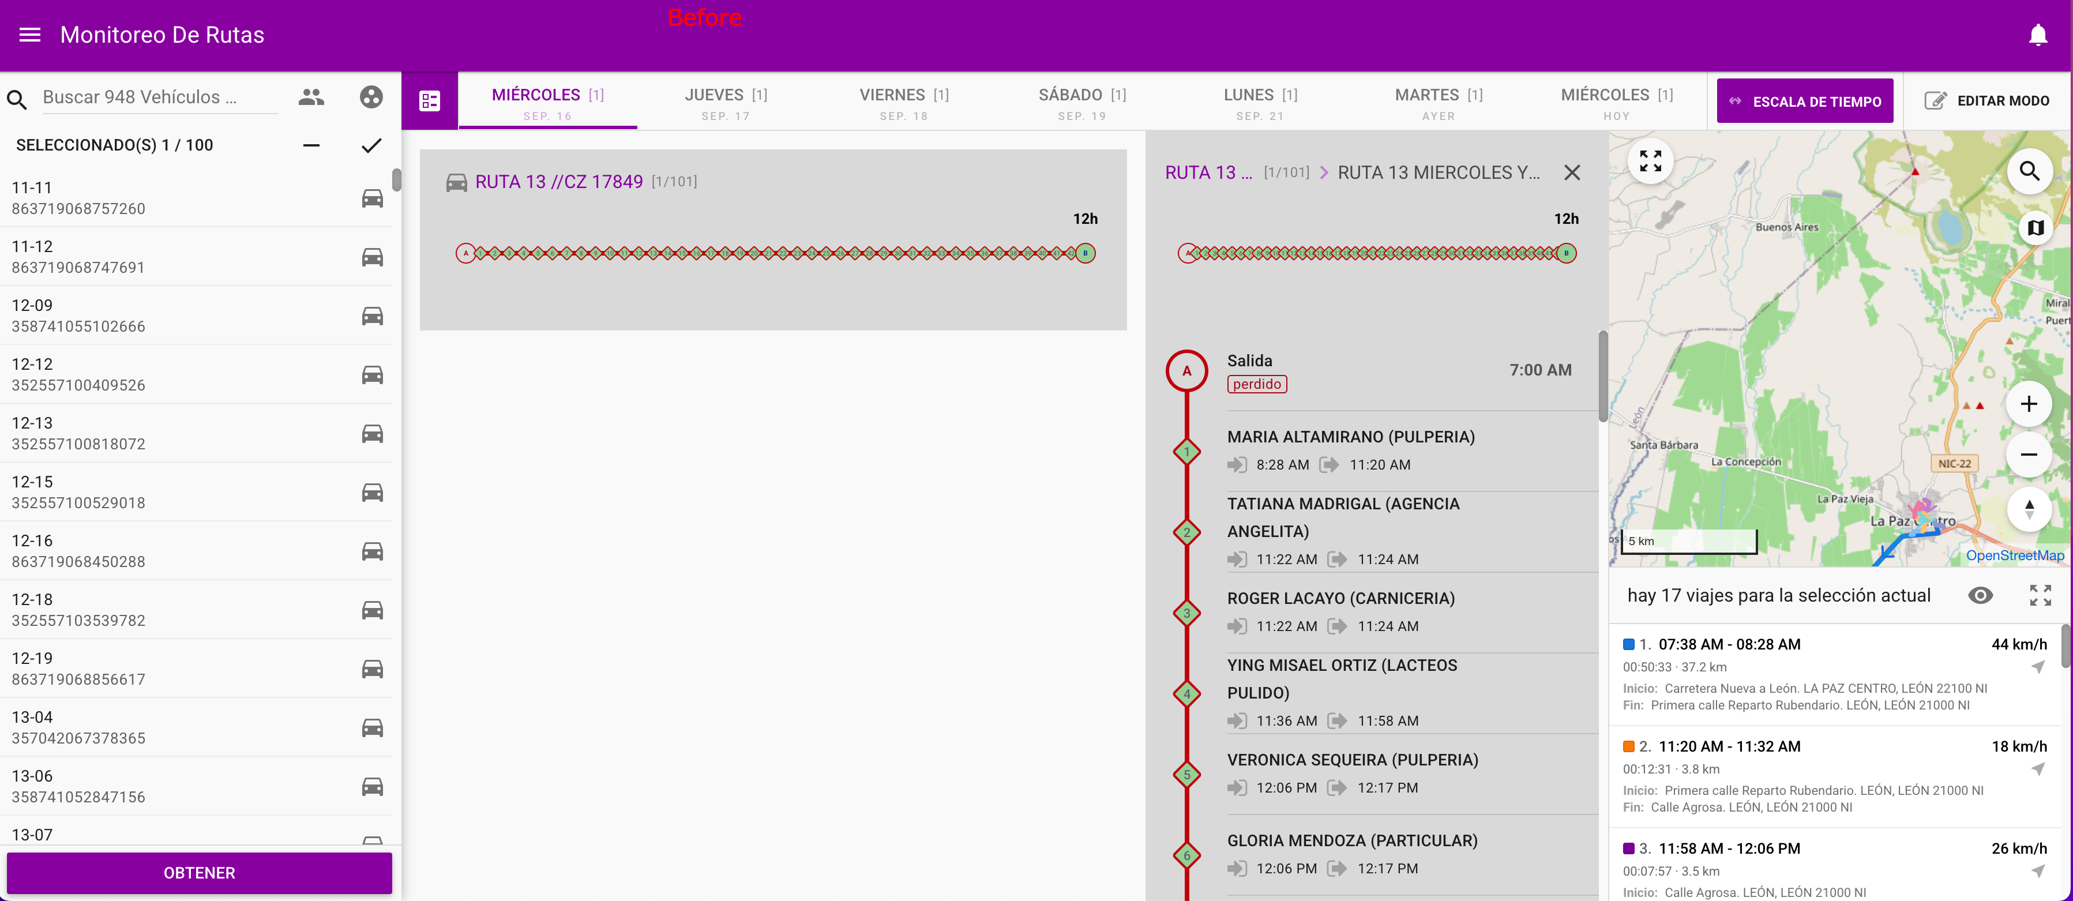The image size is (2073, 901).
Task: Click ESCALA DE TIEMPO button
Action: click(1805, 100)
